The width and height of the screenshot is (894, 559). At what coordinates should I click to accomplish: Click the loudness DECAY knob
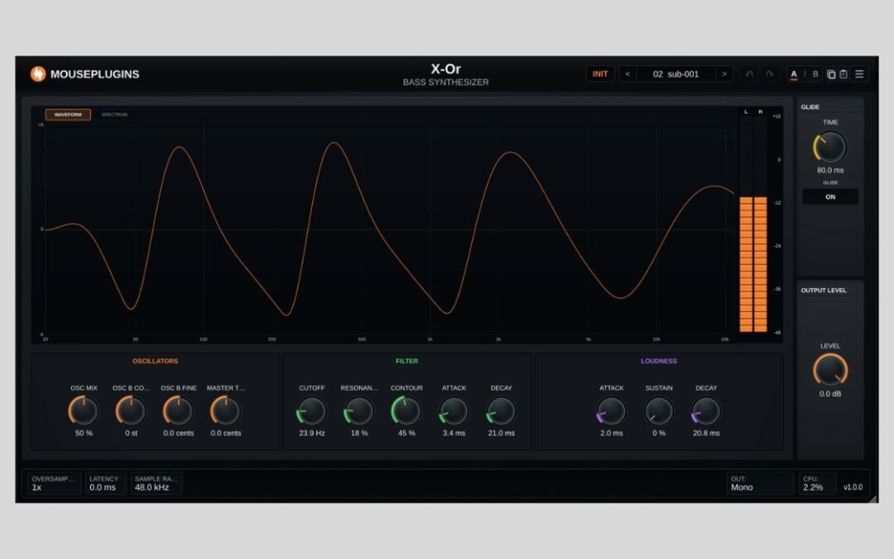pyautogui.click(x=706, y=411)
